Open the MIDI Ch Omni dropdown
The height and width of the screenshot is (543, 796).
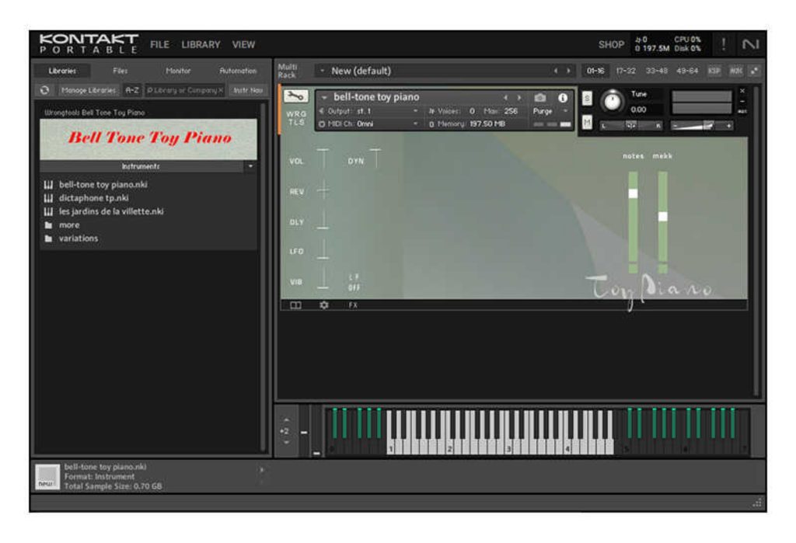(x=368, y=124)
